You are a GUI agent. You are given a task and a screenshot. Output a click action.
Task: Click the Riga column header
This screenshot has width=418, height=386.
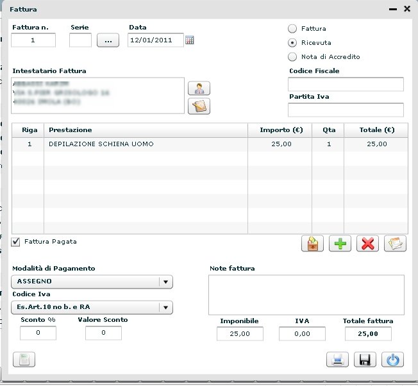coord(28,130)
